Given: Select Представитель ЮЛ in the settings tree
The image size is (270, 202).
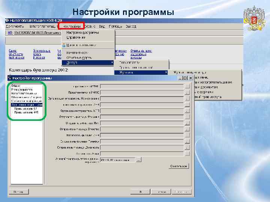Looking at the screenshot, I should point(25,109).
